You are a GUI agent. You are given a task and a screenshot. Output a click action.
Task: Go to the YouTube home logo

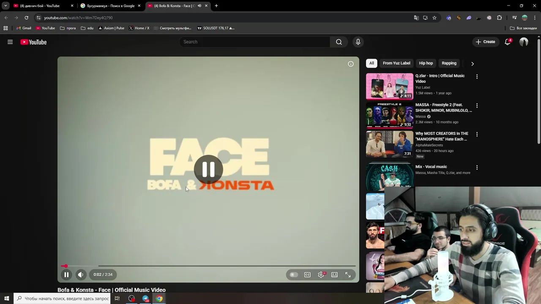[33, 42]
